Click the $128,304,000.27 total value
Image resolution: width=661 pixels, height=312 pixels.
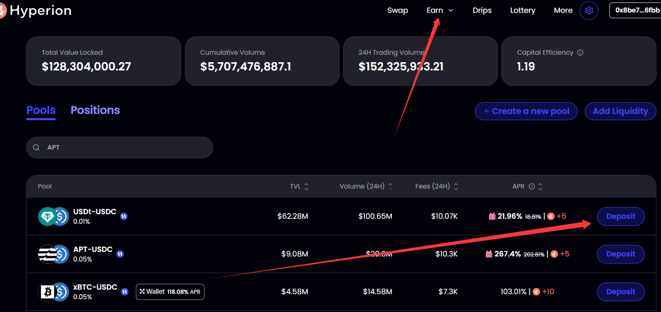pyautogui.click(x=86, y=66)
